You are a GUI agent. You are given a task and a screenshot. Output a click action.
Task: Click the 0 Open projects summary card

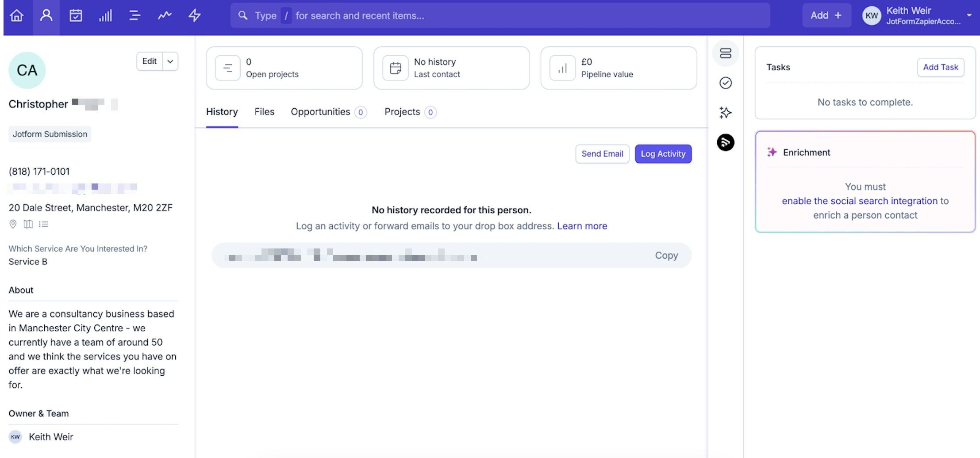click(x=284, y=68)
